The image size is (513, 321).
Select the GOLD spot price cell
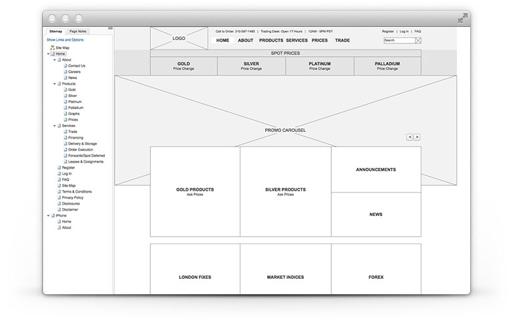(184, 66)
